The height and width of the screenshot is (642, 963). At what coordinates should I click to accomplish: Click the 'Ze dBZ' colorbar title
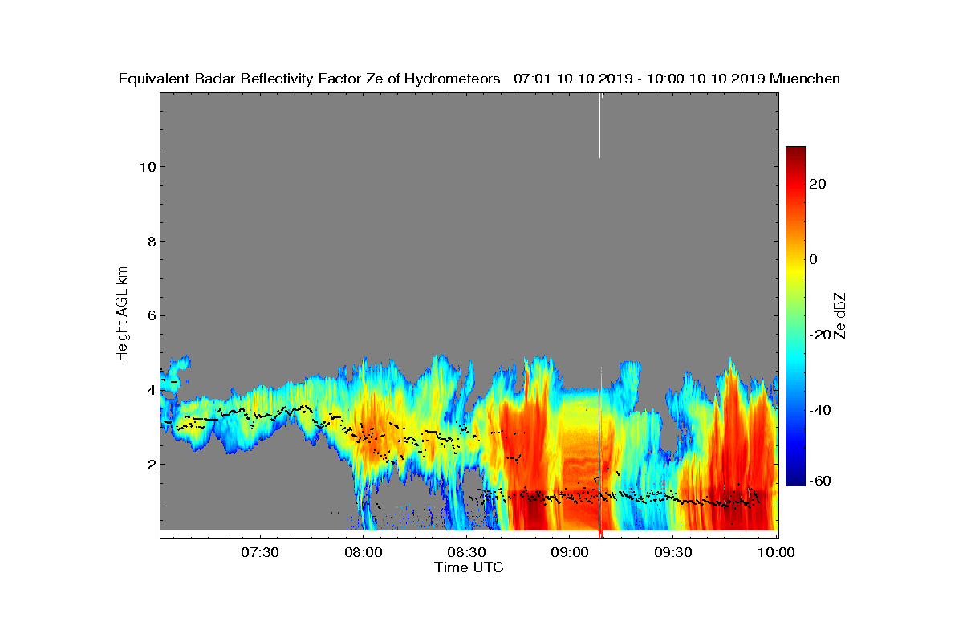[x=841, y=315]
